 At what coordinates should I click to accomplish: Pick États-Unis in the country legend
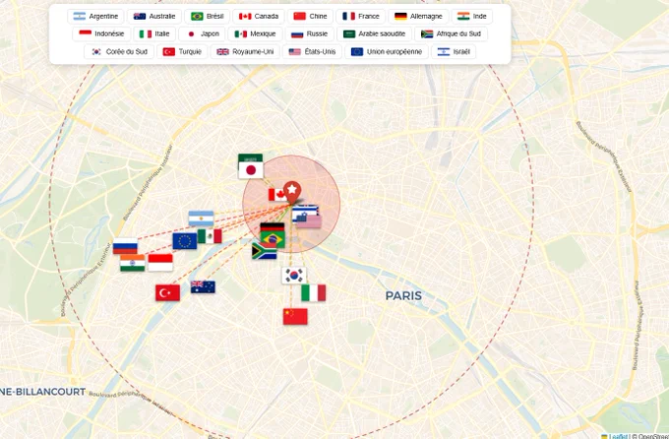(312, 51)
